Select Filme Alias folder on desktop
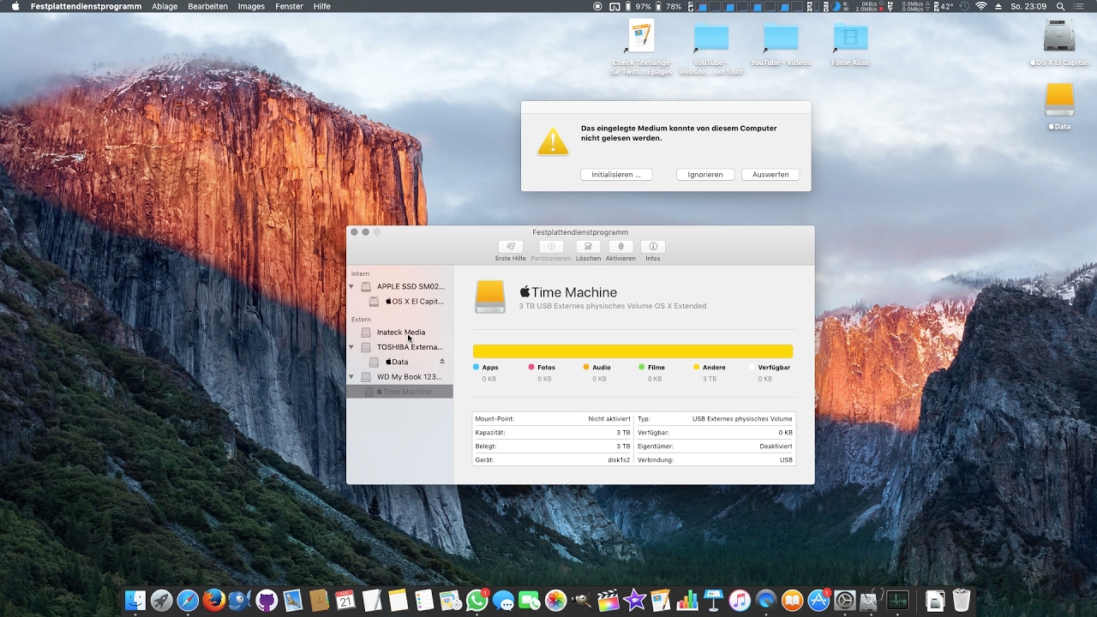Screen dimensions: 1097x617 point(850,37)
